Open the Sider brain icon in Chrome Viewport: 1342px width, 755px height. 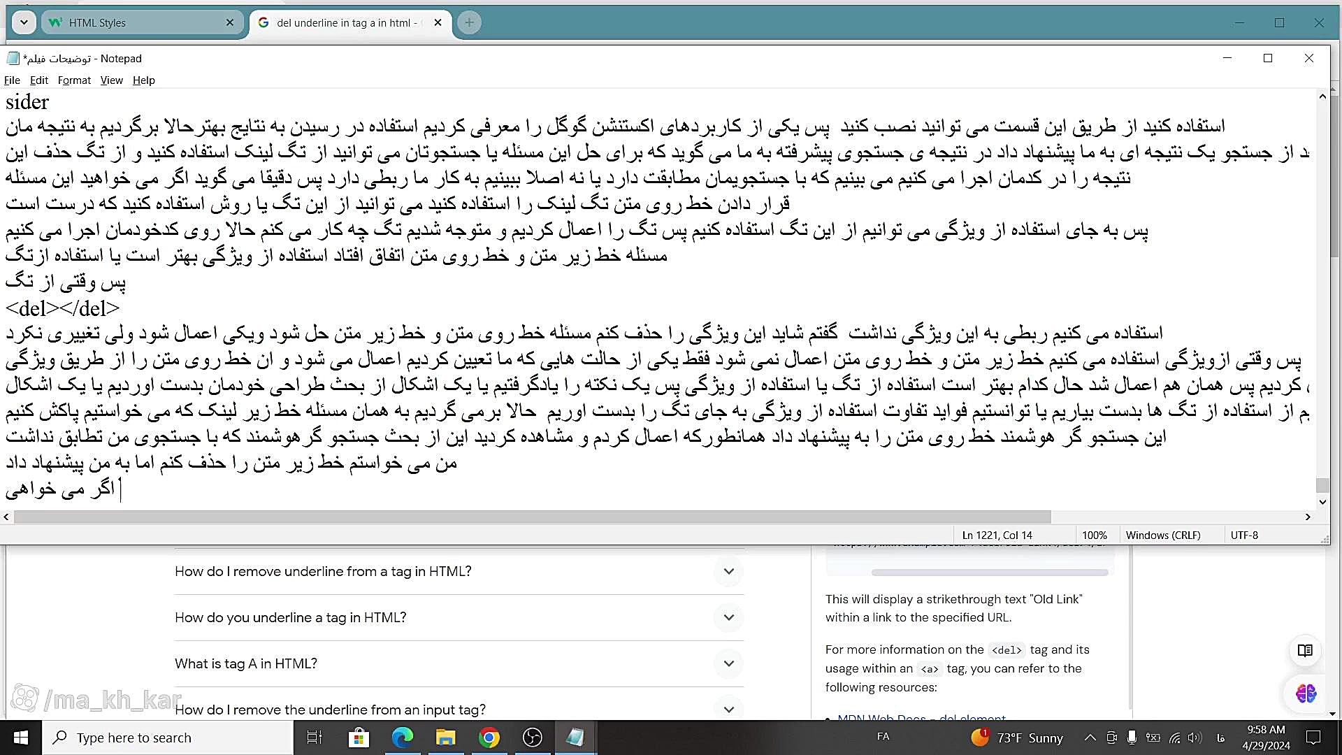(1306, 693)
